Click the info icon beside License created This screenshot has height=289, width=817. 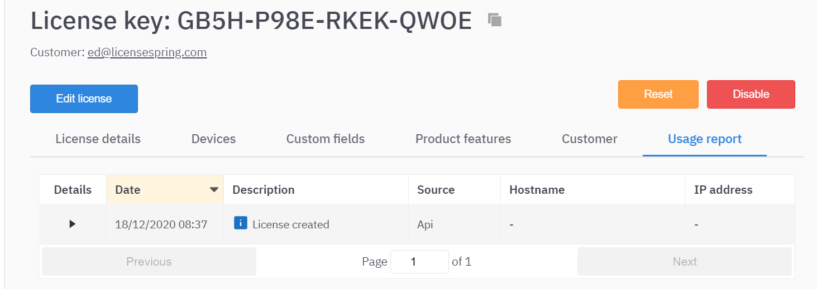tap(240, 223)
